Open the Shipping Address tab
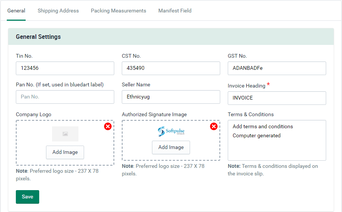This screenshot has width=342, height=212. tap(58, 11)
